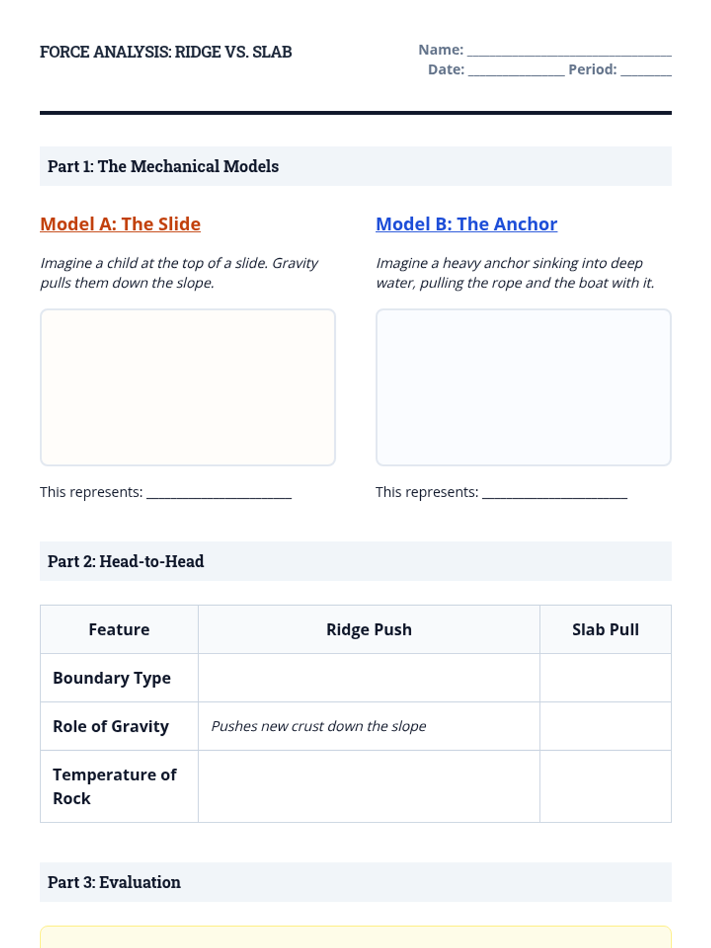
Task: Open the Model B: The Anchor link
Action: (x=466, y=224)
